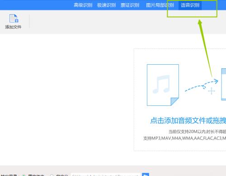Screen dimensions: 226x176
Task: Click the 添加文件 add file icon
Action: tap(14, 19)
